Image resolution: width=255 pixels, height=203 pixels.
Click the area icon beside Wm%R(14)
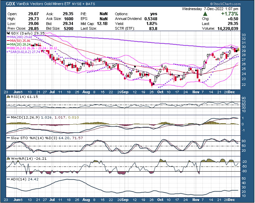coord(8,158)
